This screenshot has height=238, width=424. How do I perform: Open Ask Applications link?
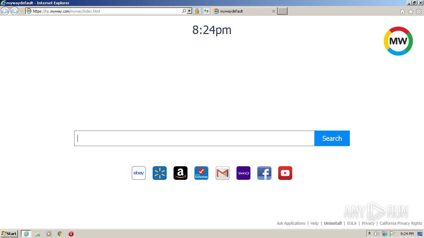tap(291, 223)
